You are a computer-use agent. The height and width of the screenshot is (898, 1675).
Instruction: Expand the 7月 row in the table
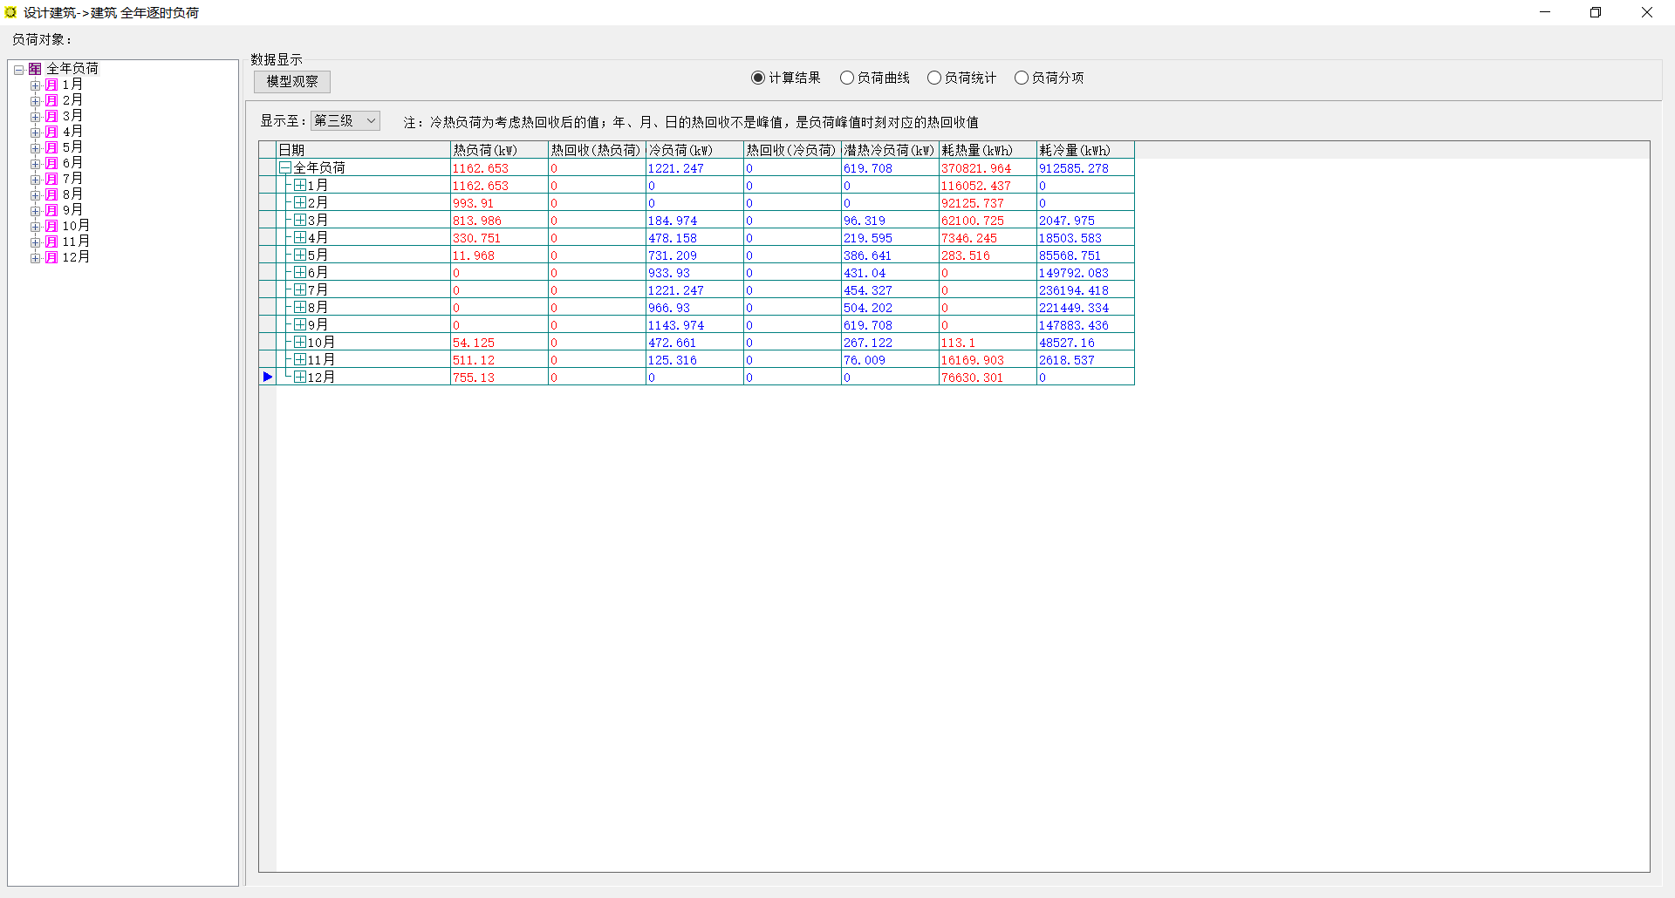pos(300,289)
